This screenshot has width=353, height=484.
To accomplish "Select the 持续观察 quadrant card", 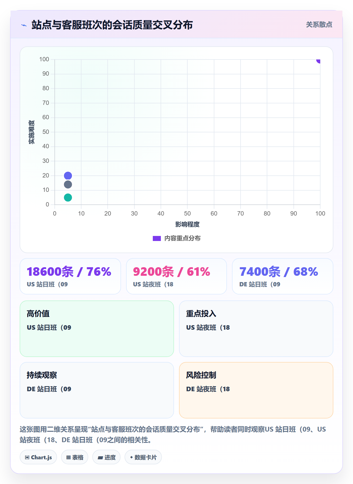I will tap(97, 390).
